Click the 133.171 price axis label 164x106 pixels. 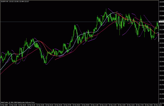tap(162, 34)
